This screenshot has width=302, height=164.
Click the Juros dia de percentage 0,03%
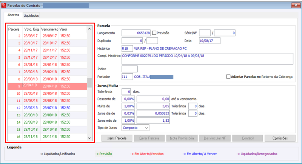(128, 113)
